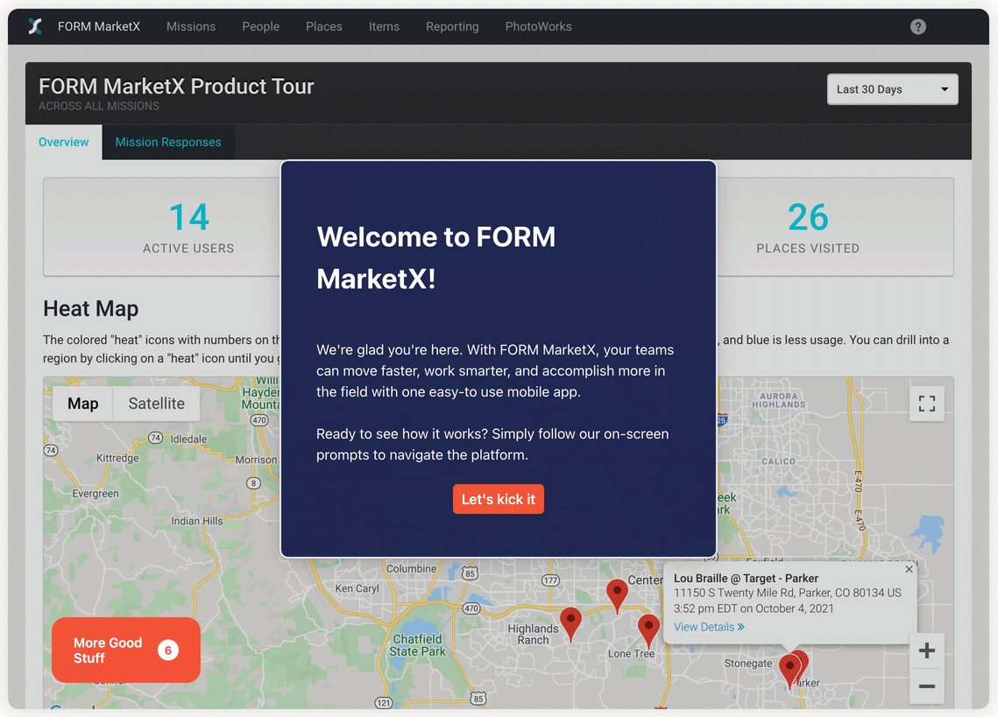Click the 11150 S Twenty Mile Rd address
The image size is (998, 717).
tap(788, 593)
